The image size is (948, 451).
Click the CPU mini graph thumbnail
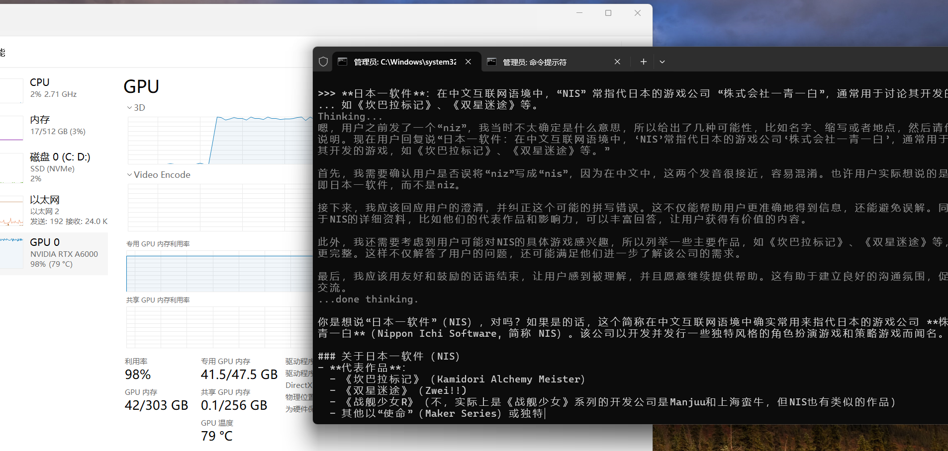pyautogui.click(x=11, y=90)
